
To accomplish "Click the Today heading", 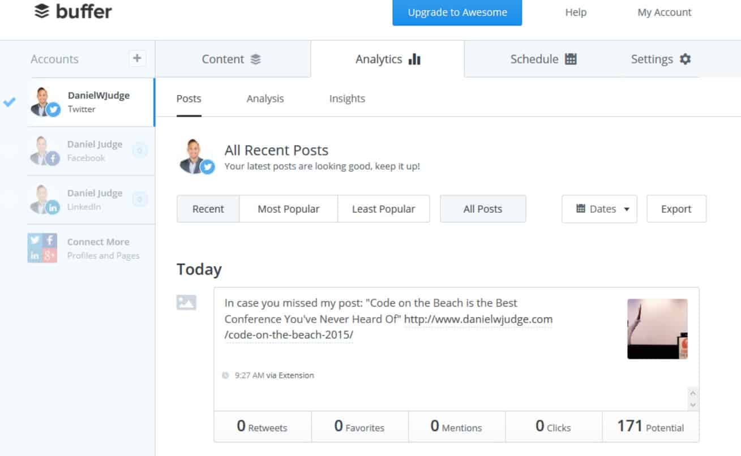I will point(199,269).
